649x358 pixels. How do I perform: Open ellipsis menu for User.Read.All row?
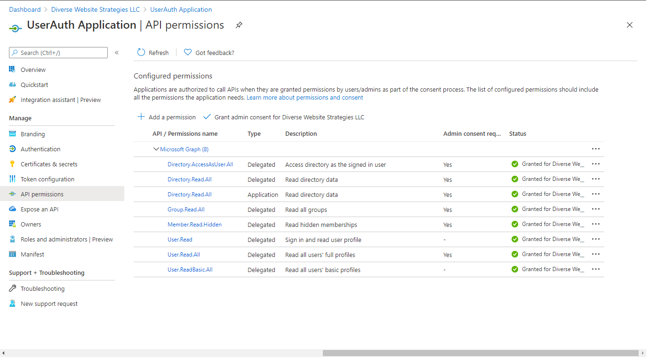(x=596, y=254)
